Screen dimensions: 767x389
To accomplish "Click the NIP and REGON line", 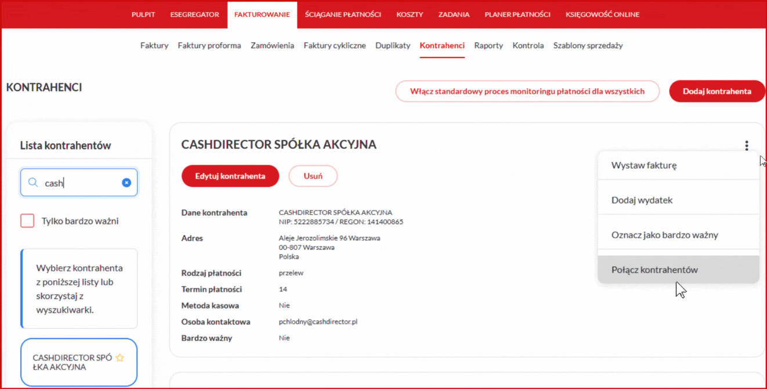I will pos(341,221).
